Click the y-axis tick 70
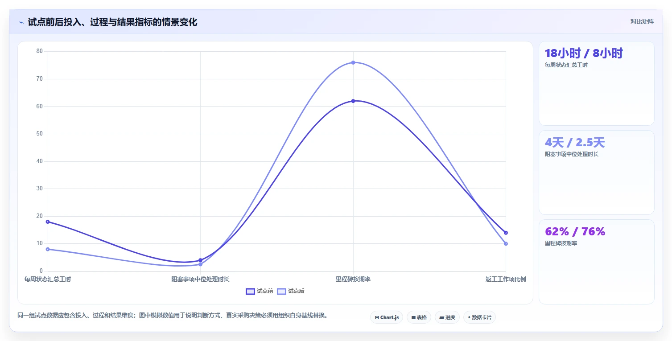Screen dimensions: 672x341 tap(40, 79)
